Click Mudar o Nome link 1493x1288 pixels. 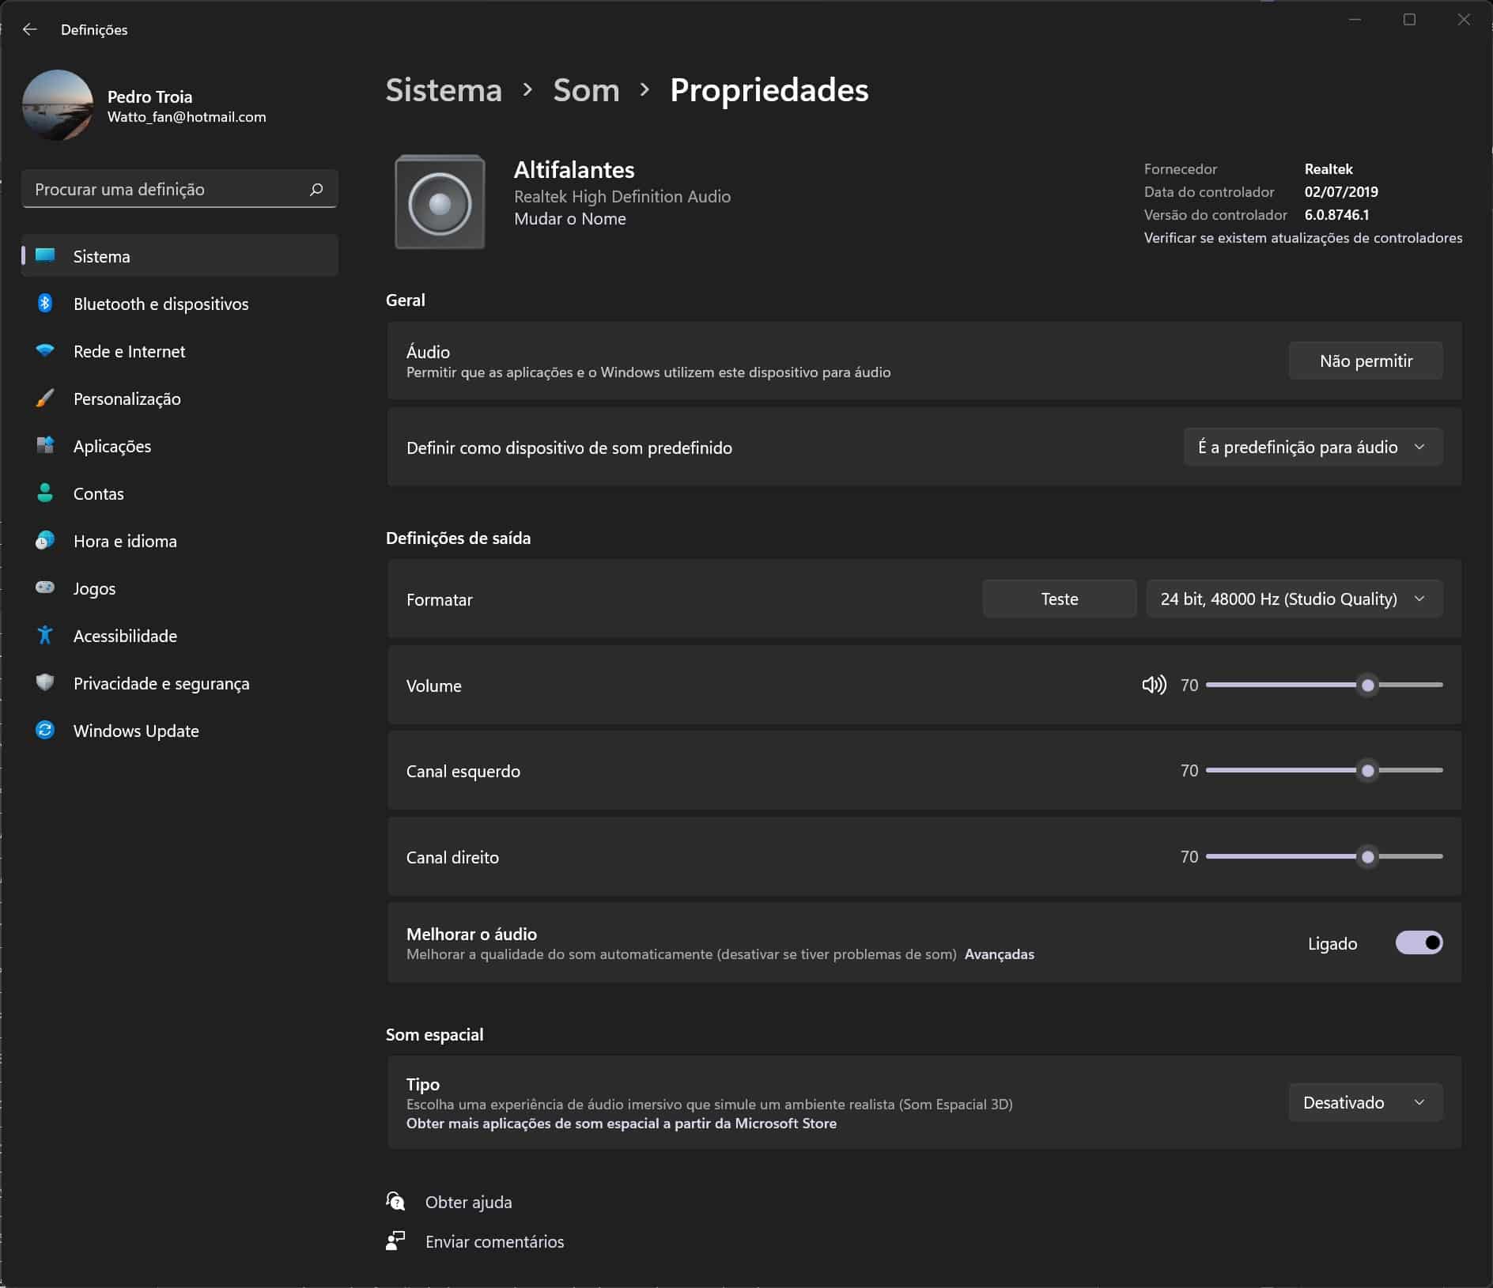569,219
